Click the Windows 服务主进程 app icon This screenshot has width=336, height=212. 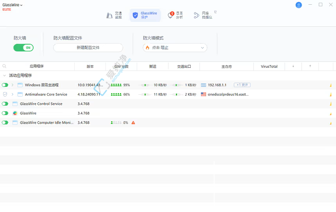coord(20,85)
